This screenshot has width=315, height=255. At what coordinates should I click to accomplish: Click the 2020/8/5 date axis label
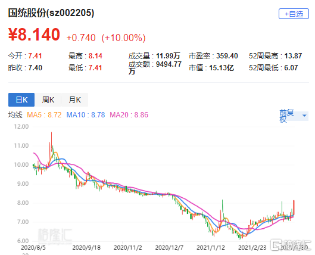pos(33,248)
